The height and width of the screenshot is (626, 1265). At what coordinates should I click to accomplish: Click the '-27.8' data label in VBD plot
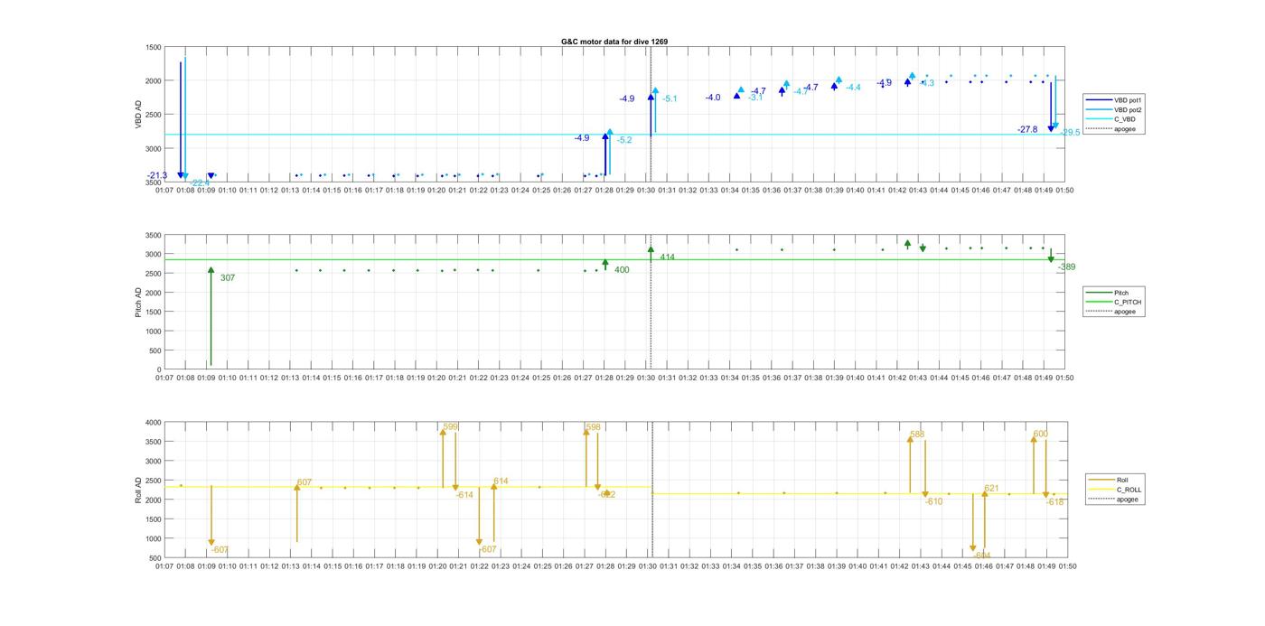point(1027,130)
